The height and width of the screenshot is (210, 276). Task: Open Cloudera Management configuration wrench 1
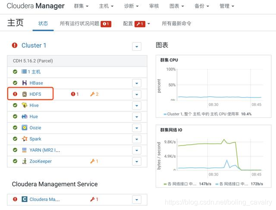(x=94, y=199)
